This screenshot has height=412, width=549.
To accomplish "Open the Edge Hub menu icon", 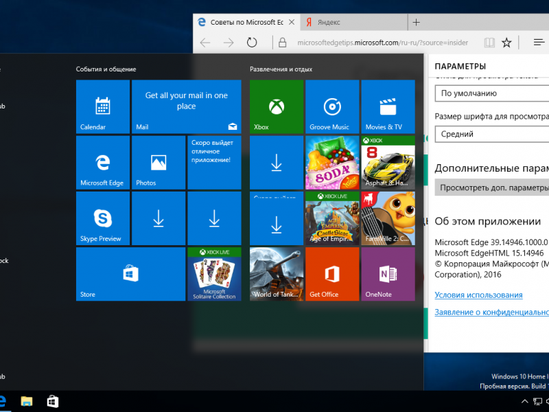I will 539,43.
